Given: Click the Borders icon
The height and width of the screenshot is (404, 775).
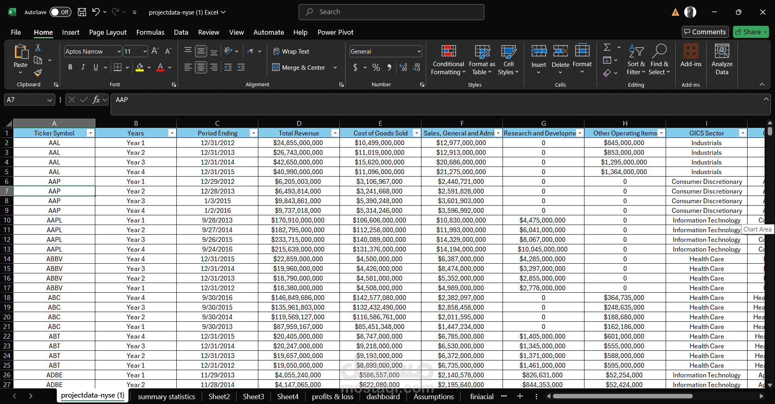Looking at the screenshot, I should pos(117,67).
